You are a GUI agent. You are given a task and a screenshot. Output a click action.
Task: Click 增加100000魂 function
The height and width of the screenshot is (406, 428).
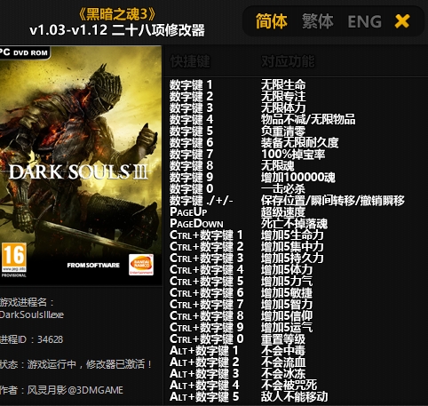tap(298, 177)
